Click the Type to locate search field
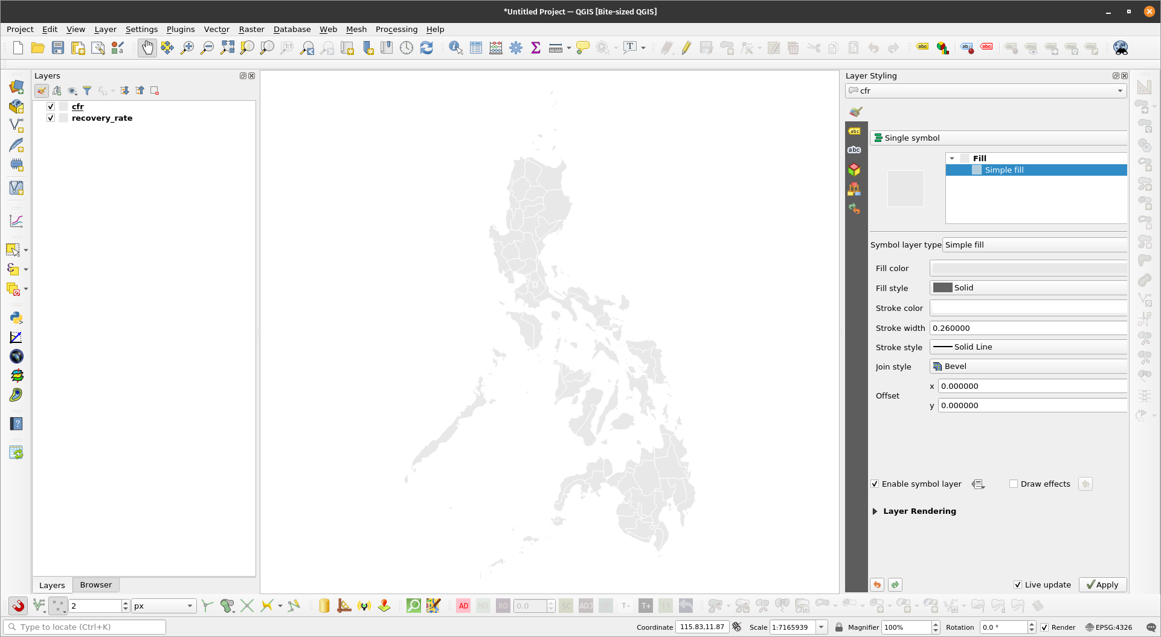Image resolution: width=1161 pixels, height=637 pixels. (x=85, y=627)
